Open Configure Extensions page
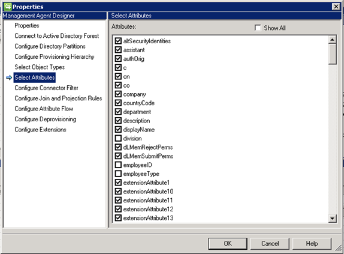This screenshot has width=344, height=254. [40, 130]
